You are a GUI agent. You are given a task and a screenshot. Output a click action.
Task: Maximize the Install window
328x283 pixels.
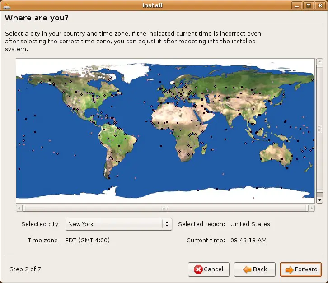pyautogui.click(x=309, y=6)
